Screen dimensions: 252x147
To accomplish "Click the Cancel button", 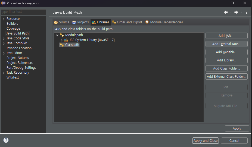I will click(x=234, y=140).
